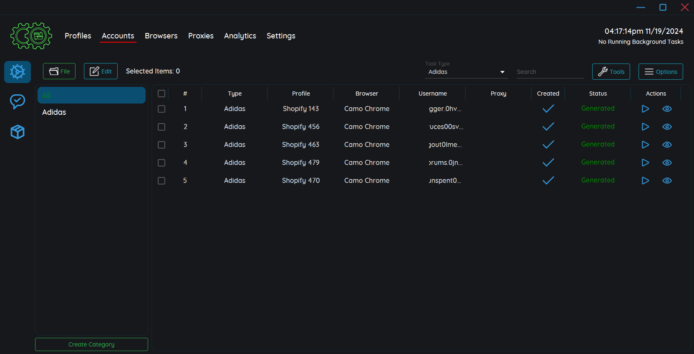Open the File menu button
This screenshot has height=354, width=694.
coord(59,71)
